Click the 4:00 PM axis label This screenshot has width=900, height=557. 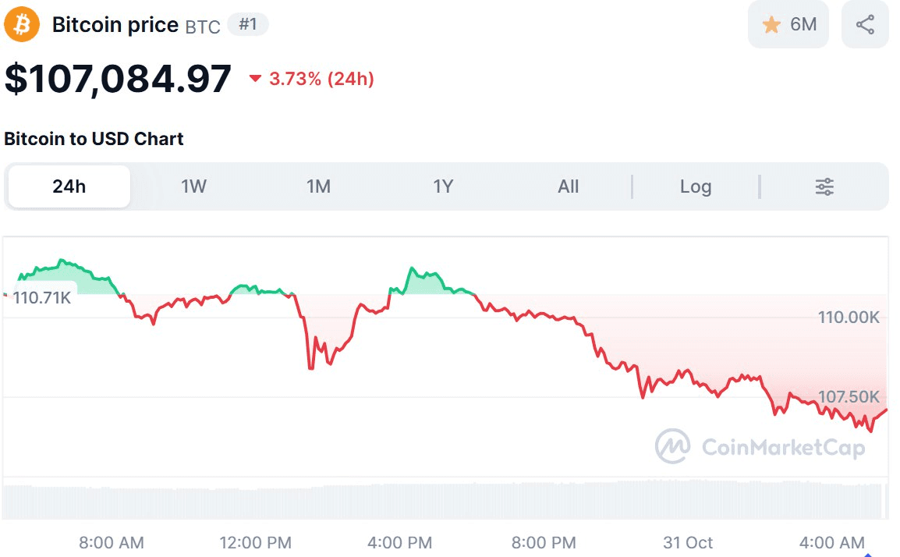coord(399,542)
